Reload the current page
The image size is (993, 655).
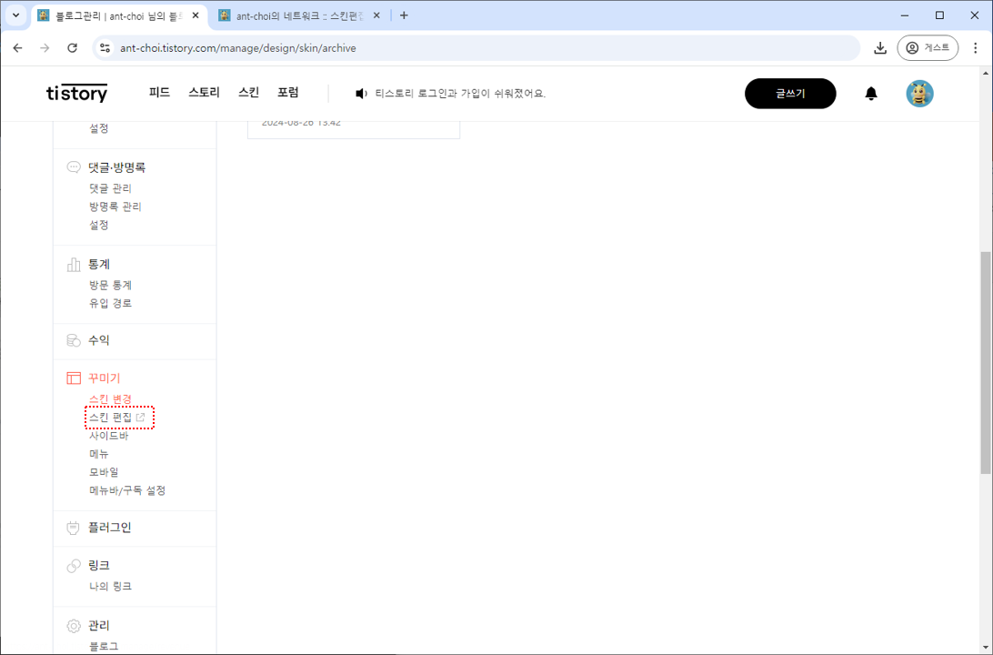coord(72,48)
